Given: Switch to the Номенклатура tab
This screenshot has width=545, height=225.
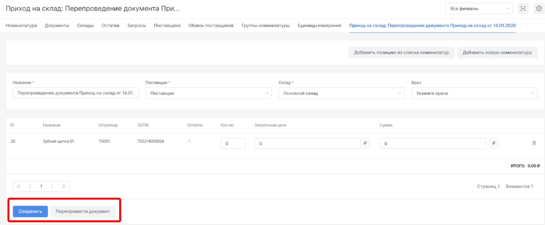Looking at the screenshot, I should coord(21,26).
